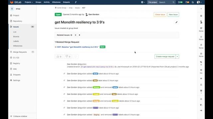Open the Create merge request dropdown arrow
The height and width of the screenshot is (119, 213).
click(177, 57)
